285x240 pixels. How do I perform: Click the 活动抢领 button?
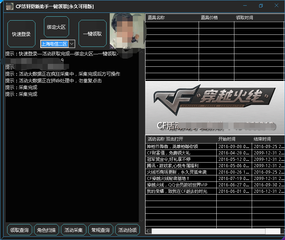pos(127,230)
